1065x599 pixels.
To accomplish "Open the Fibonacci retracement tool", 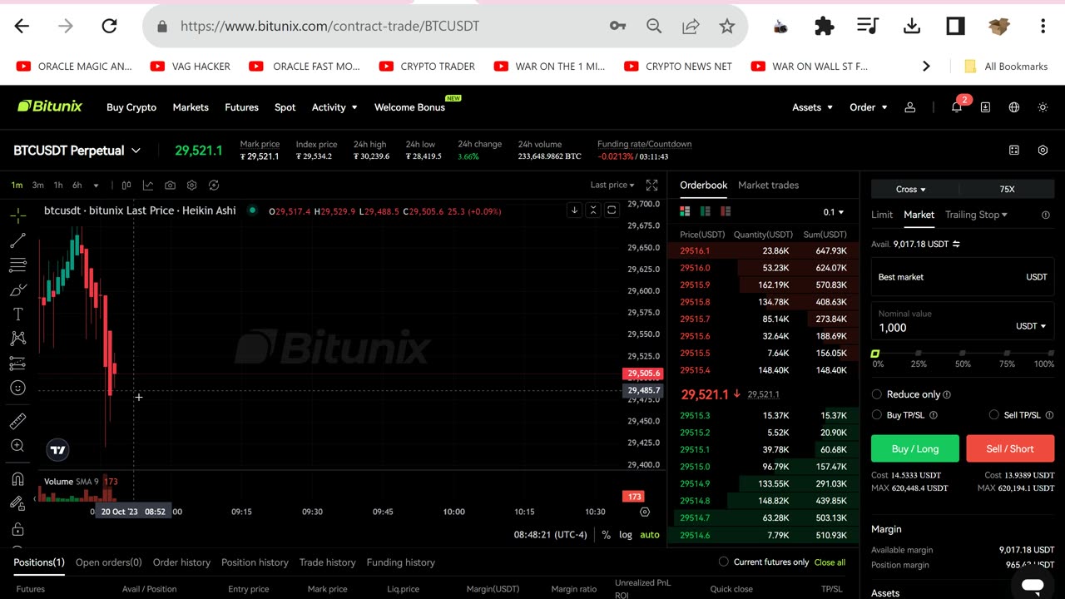I will tap(17, 265).
